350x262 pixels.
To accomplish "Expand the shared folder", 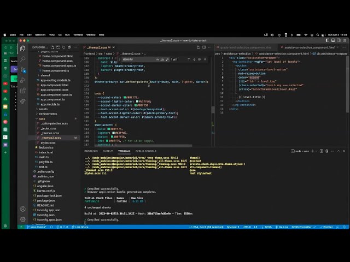I will coord(54,75).
